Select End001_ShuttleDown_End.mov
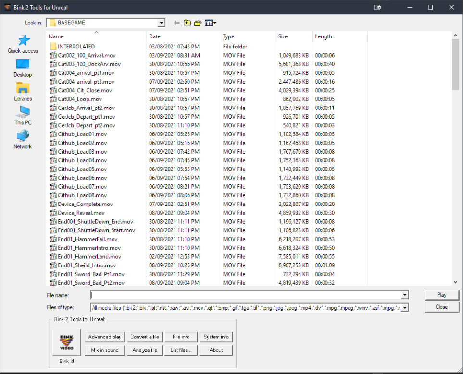 tap(95, 221)
